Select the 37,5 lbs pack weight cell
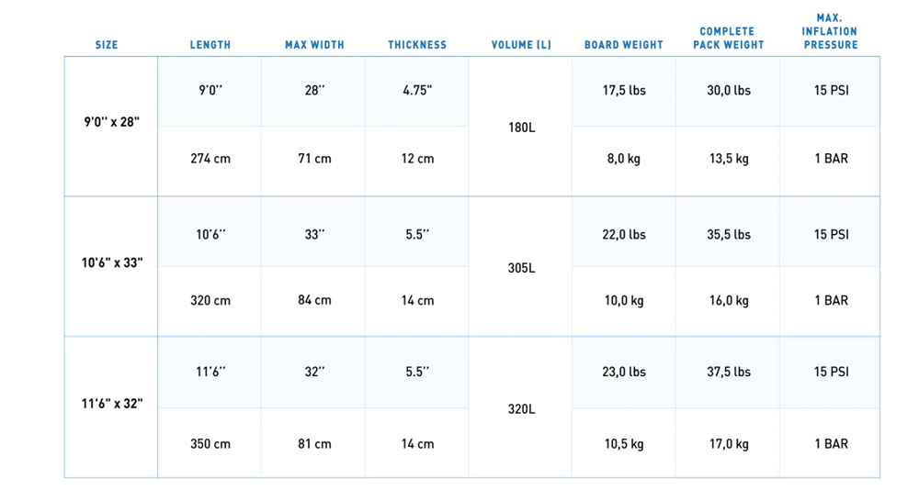Screen dimensions: 919x490 pos(729,372)
